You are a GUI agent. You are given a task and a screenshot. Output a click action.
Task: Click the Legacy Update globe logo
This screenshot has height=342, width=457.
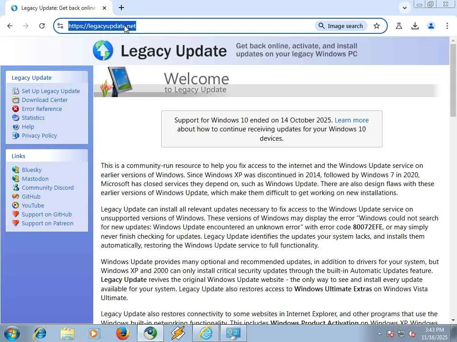[103, 50]
